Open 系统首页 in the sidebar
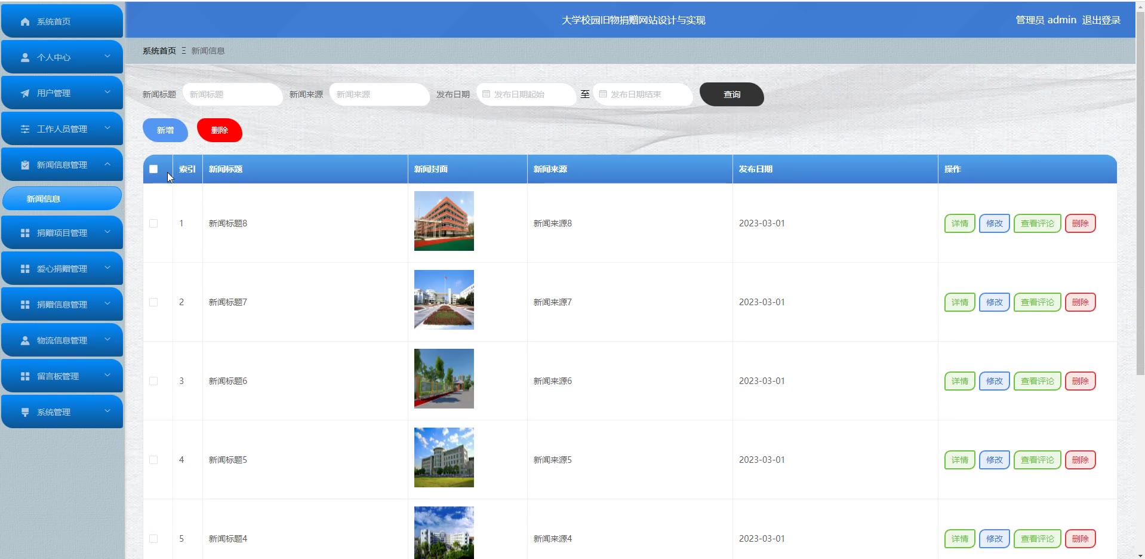Viewport: 1145px width, 559px height. tap(62, 21)
